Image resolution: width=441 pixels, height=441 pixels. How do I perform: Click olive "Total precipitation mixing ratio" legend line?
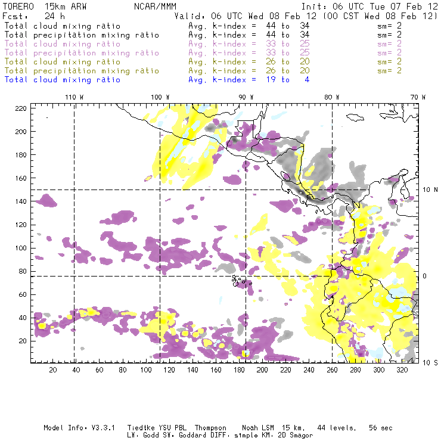82,70
